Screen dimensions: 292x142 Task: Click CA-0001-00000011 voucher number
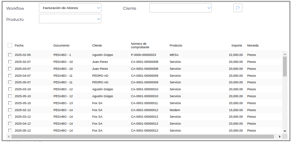(x=144, y=103)
